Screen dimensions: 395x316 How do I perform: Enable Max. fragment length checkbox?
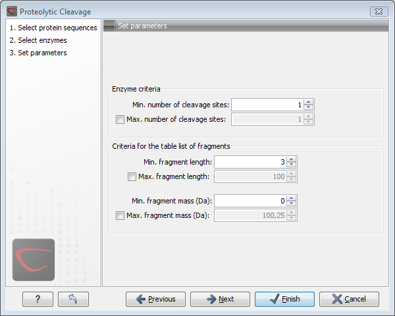pos(132,176)
